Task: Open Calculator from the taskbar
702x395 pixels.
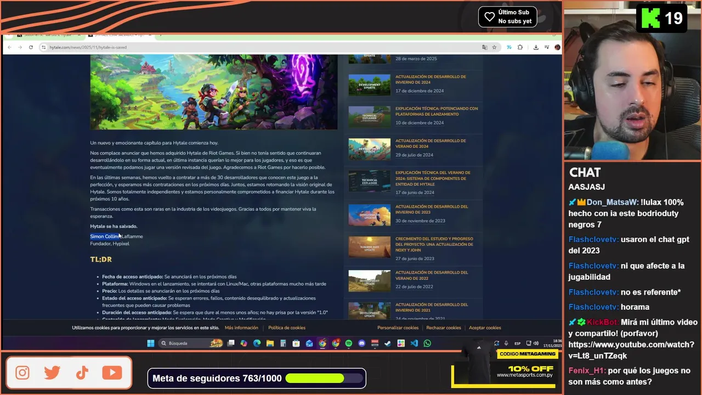Action: click(x=283, y=343)
